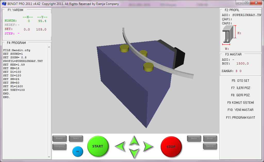Click the down green arrow
The image size is (264, 162).
pyautogui.click(x=134, y=153)
